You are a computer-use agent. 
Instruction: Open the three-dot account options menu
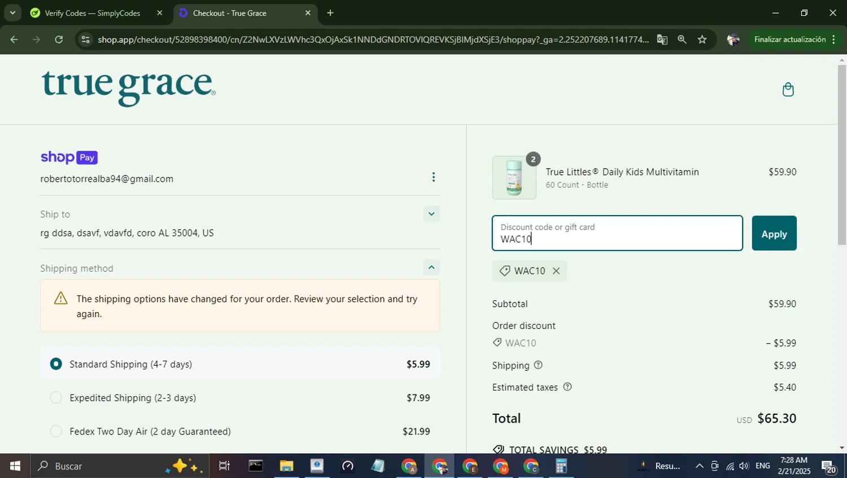(x=433, y=177)
